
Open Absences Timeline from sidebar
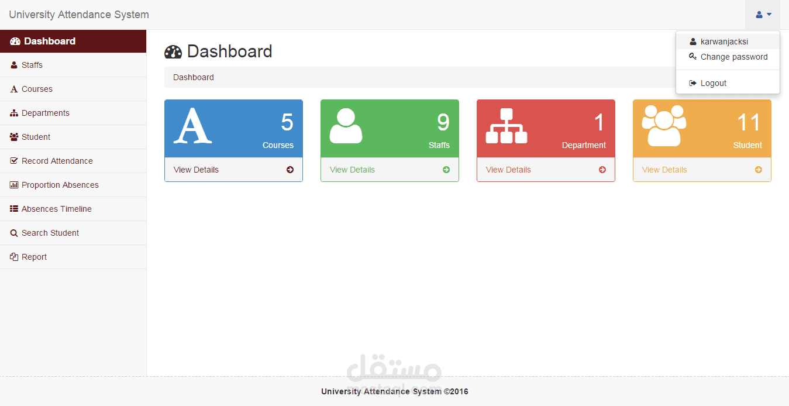(x=73, y=209)
